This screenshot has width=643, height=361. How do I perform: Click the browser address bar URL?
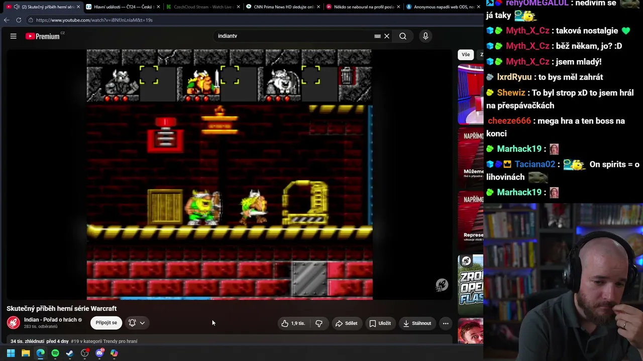(x=94, y=20)
